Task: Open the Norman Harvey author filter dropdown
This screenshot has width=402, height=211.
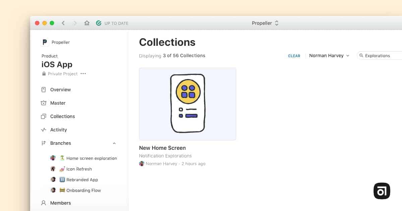Action: click(x=329, y=56)
